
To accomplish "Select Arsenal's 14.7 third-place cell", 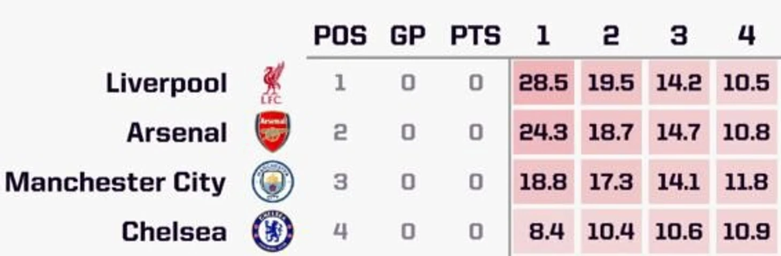I will pos(679,132).
